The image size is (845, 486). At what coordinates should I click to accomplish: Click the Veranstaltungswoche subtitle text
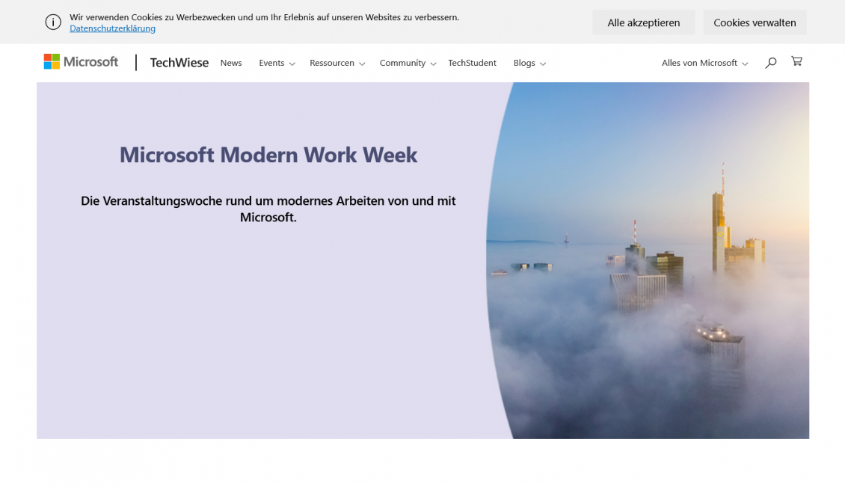click(x=268, y=209)
